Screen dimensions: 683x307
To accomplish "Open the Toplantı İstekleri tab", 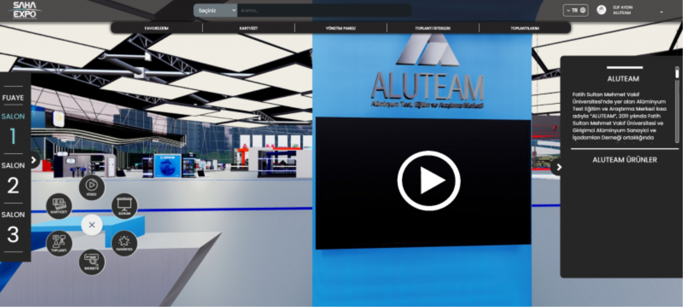I will click(433, 28).
